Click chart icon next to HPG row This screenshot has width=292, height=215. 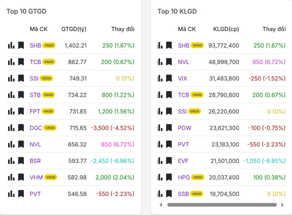pos(160,177)
